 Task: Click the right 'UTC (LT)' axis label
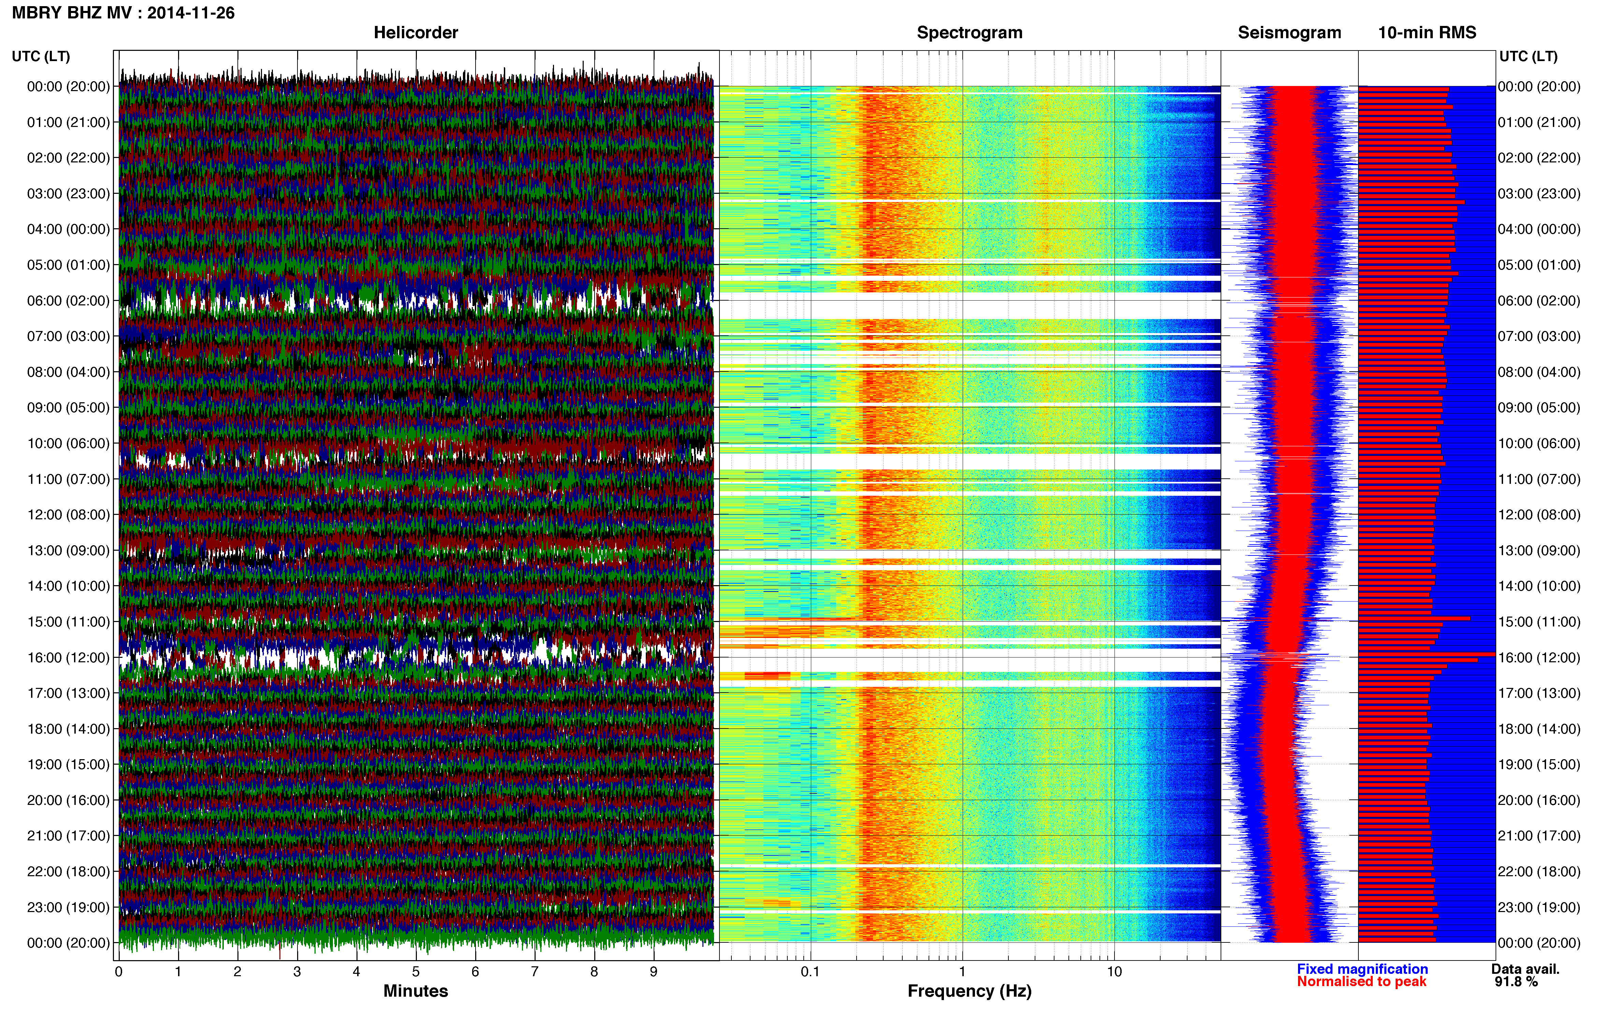1528,56
